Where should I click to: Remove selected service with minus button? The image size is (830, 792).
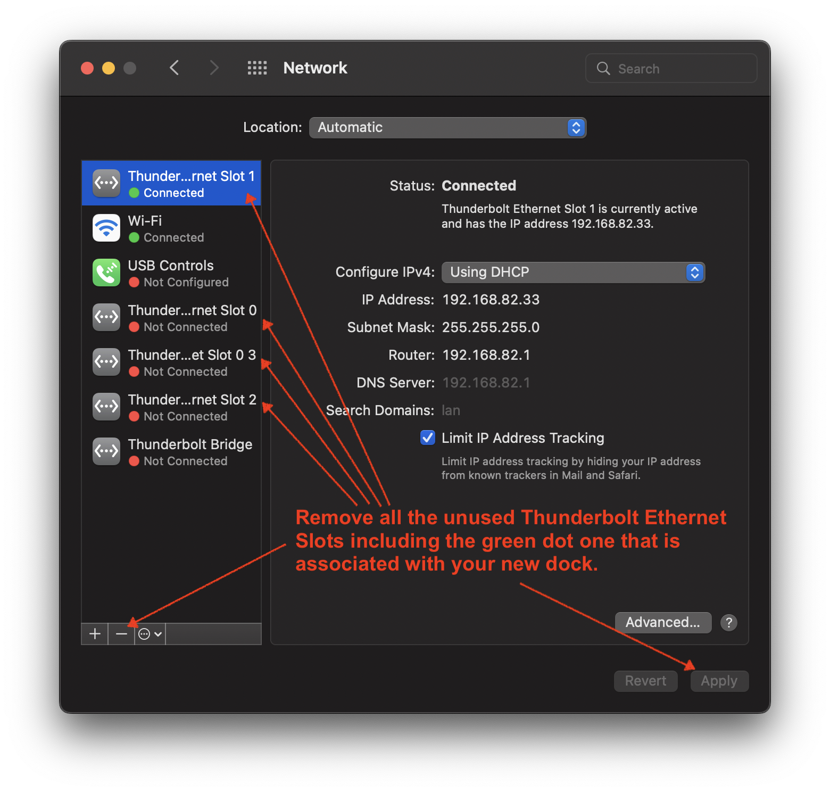[121, 634]
